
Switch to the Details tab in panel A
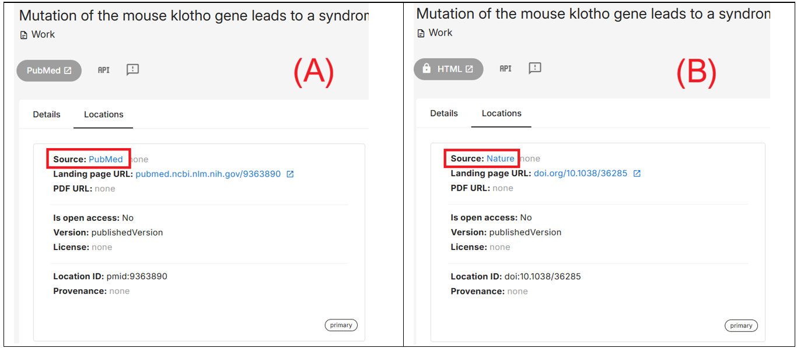[x=47, y=114]
